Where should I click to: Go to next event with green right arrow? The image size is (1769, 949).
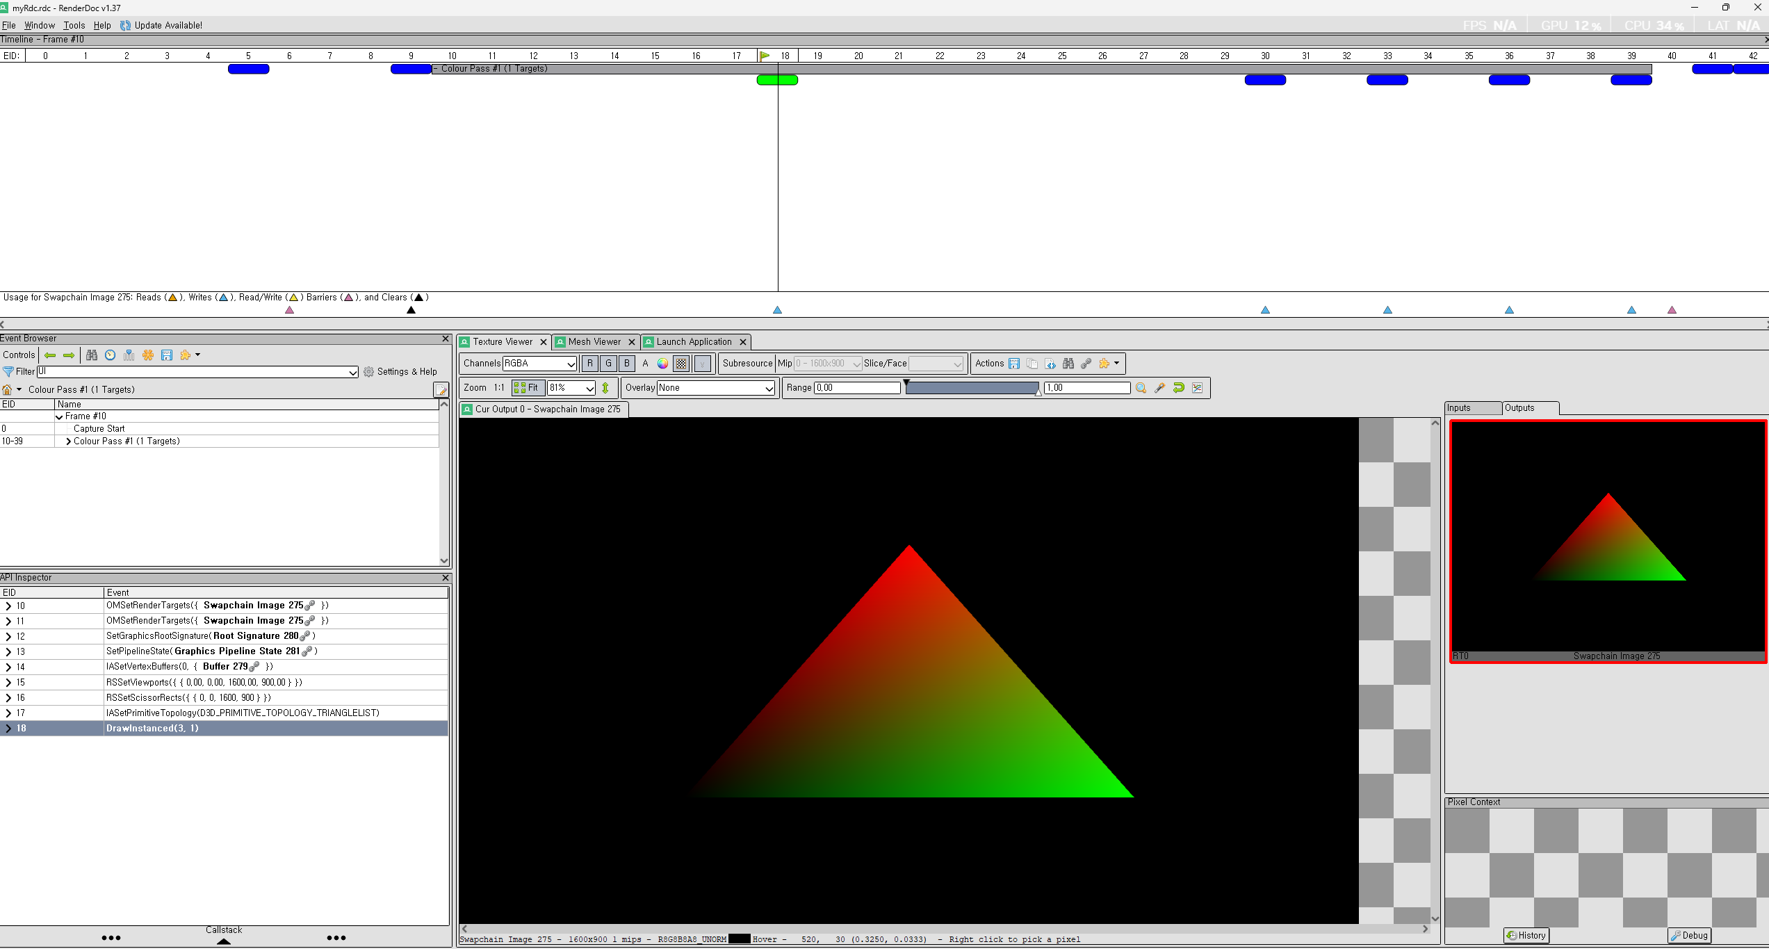pyautogui.click(x=69, y=355)
